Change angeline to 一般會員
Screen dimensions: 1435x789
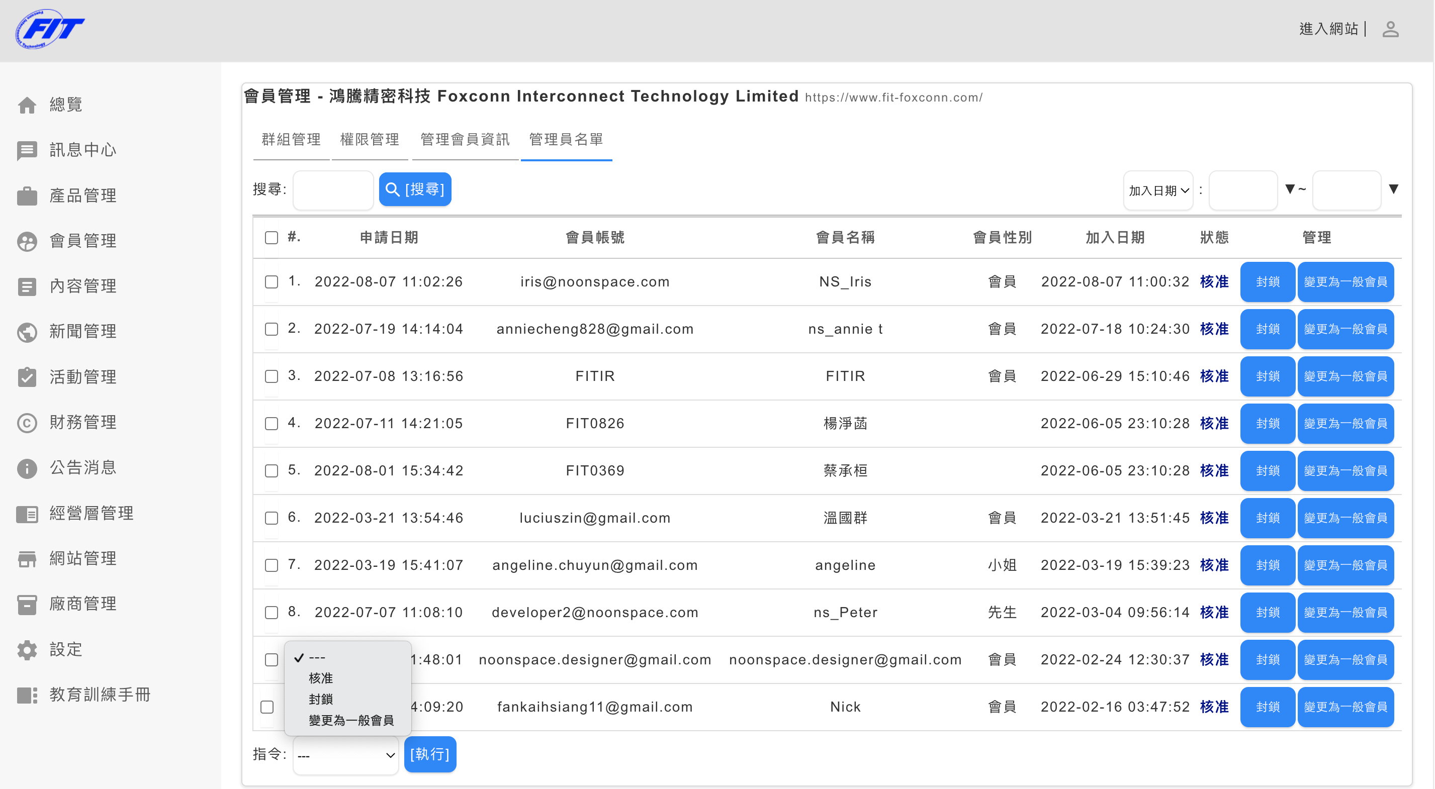(1346, 565)
